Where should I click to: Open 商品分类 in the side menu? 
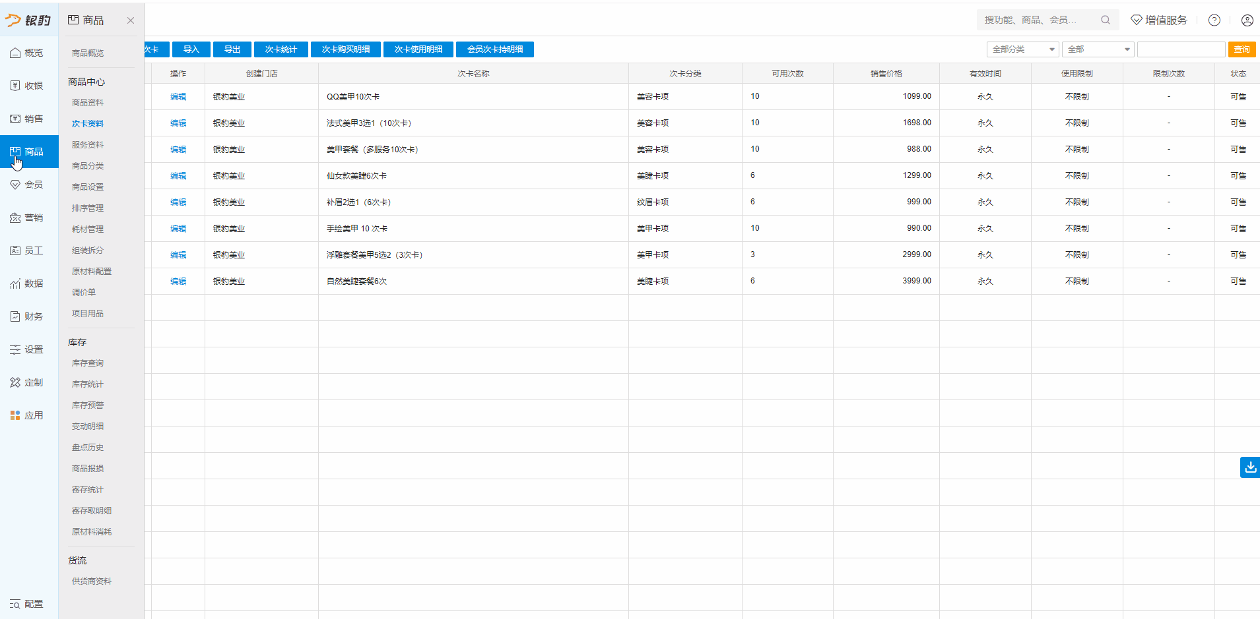tap(88, 166)
